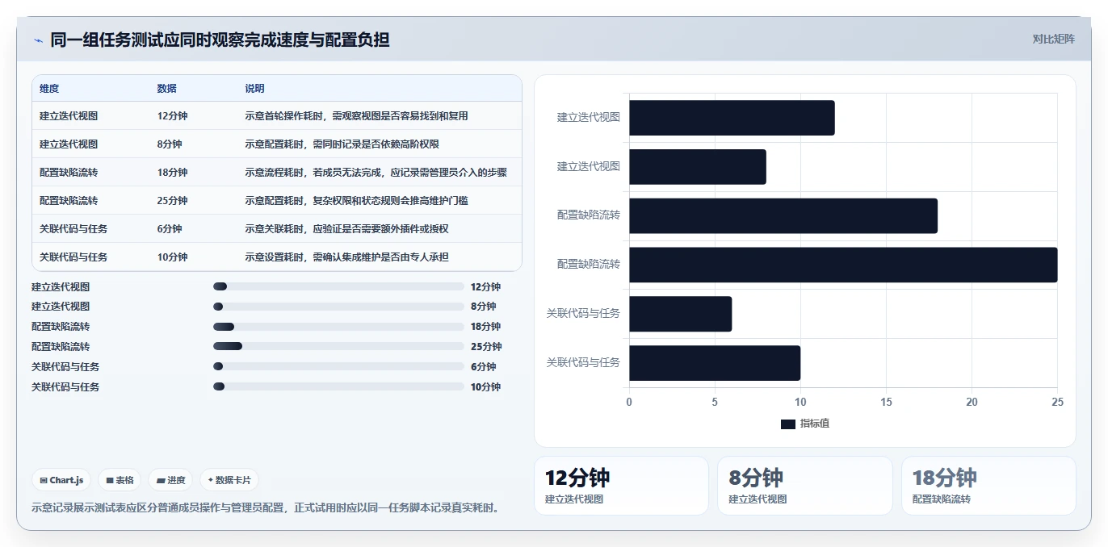
Task: Click the small icon before the page title
Action: tap(38, 40)
